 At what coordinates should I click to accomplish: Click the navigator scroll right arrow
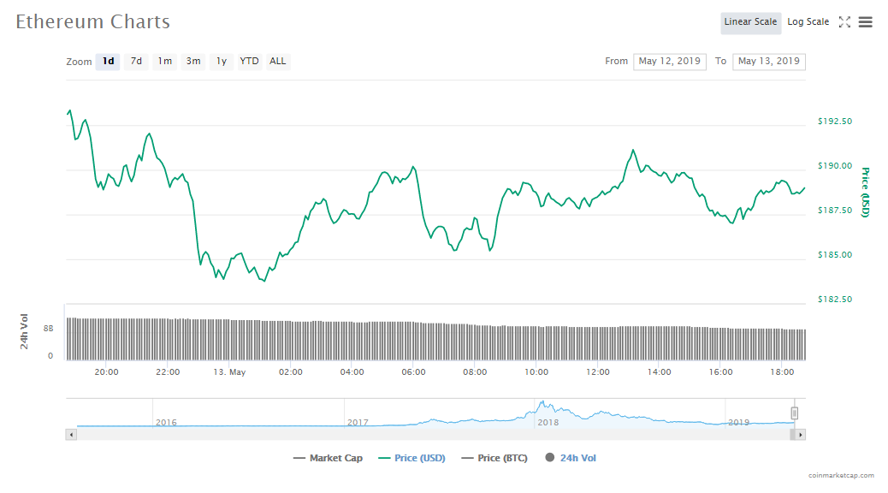(x=800, y=435)
